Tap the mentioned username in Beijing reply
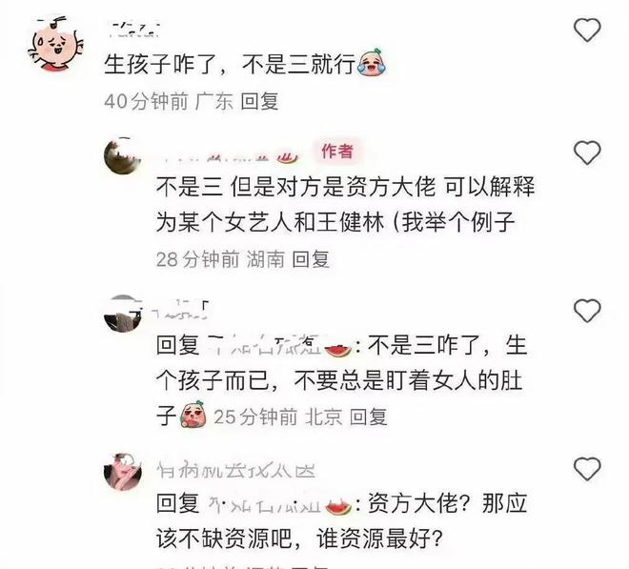This screenshot has height=569, width=629. click(x=278, y=345)
